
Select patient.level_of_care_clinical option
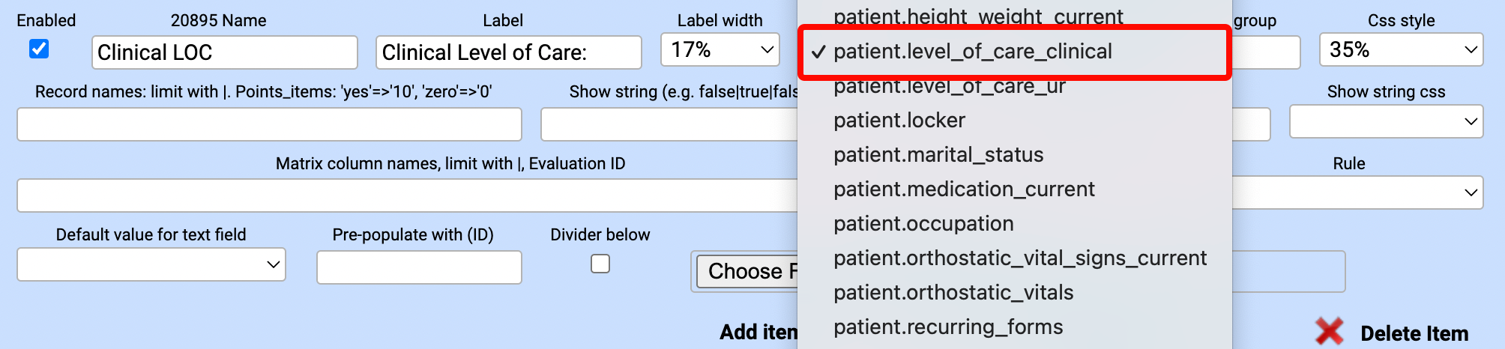[972, 52]
